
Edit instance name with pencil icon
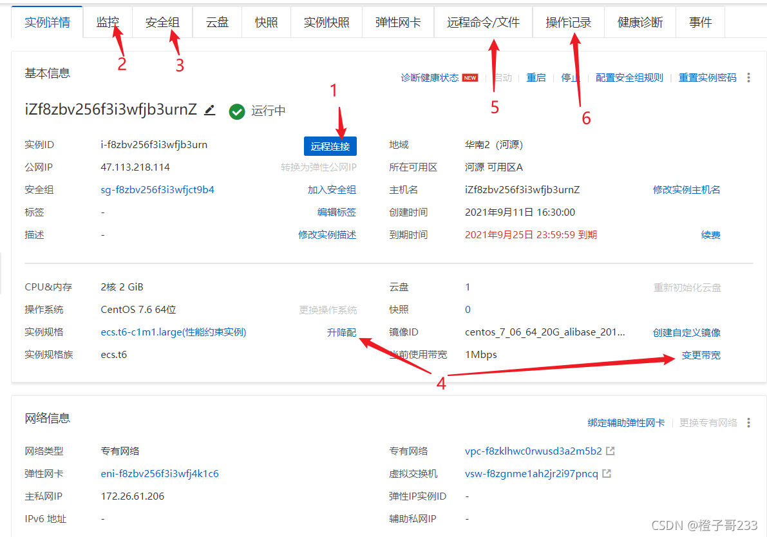tap(210, 110)
